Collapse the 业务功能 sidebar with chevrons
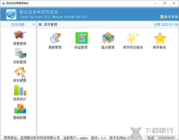The width and height of the screenshot is (179, 140). 34,24
